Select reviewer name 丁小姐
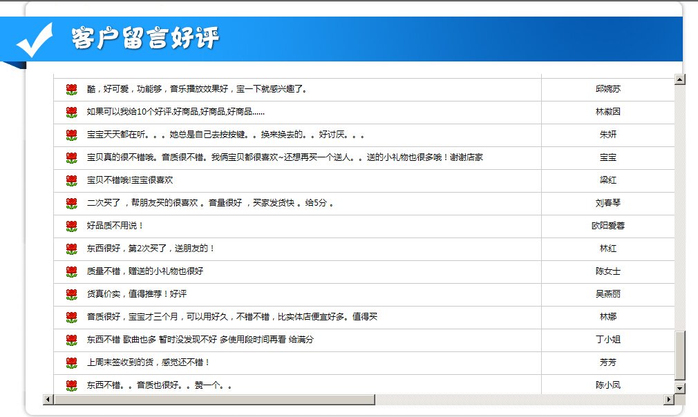698x417 pixels. [607, 340]
